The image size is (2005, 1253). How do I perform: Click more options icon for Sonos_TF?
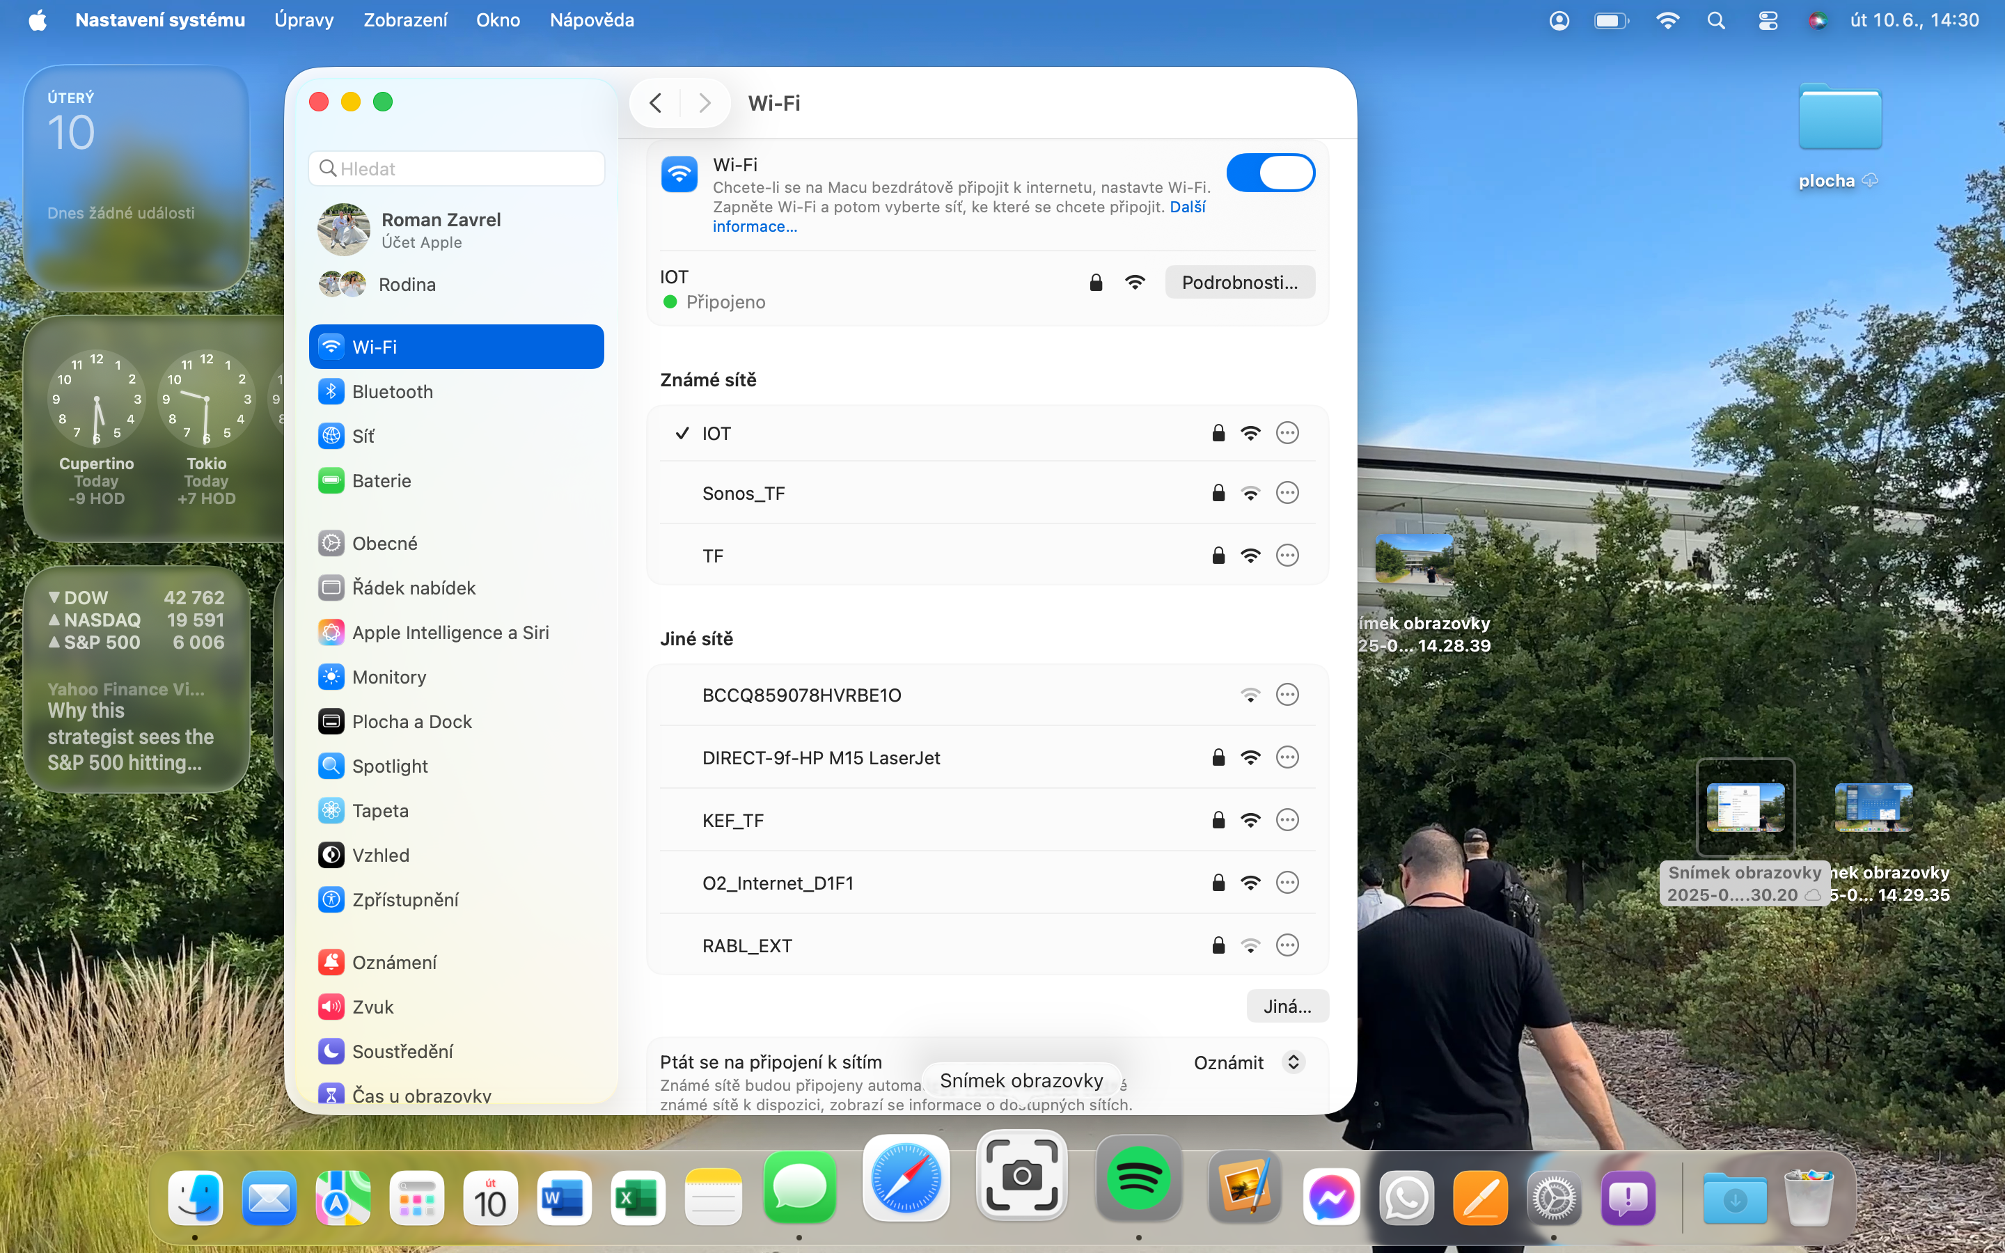point(1287,493)
